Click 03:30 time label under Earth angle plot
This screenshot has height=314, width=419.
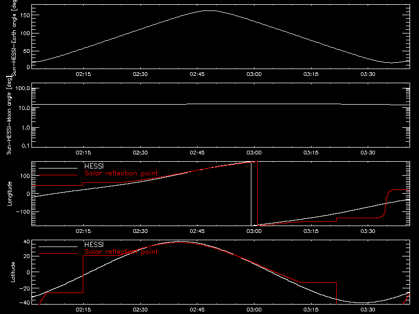coord(368,74)
